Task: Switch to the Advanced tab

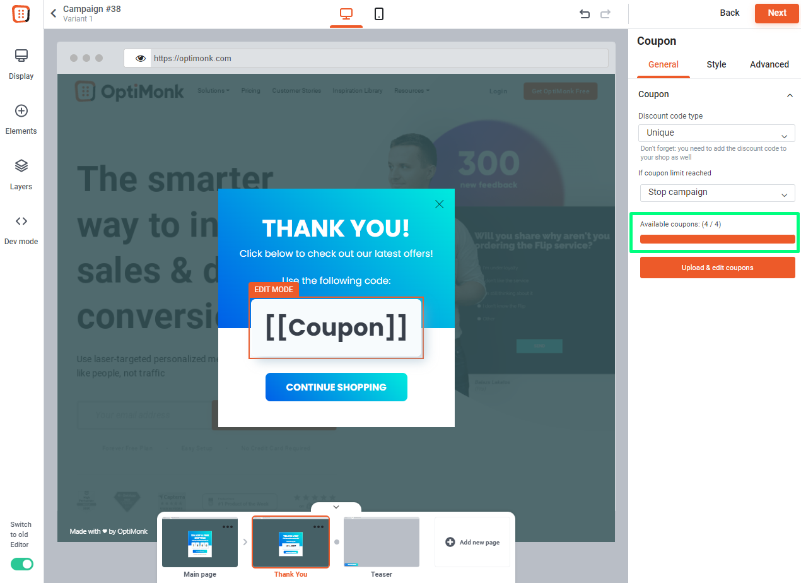Action: [769, 64]
